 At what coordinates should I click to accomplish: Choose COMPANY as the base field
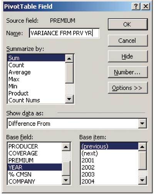35,181
